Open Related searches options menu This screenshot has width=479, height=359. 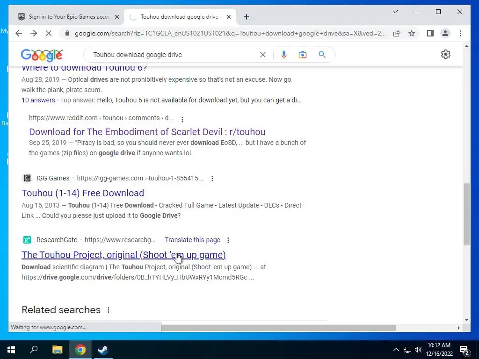[109, 310]
